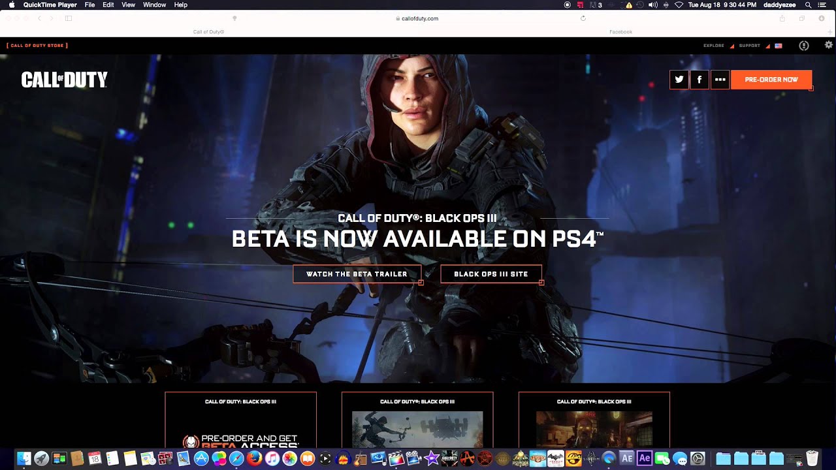
Task: Click the Safari share toolbar icon
Action: [782, 18]
